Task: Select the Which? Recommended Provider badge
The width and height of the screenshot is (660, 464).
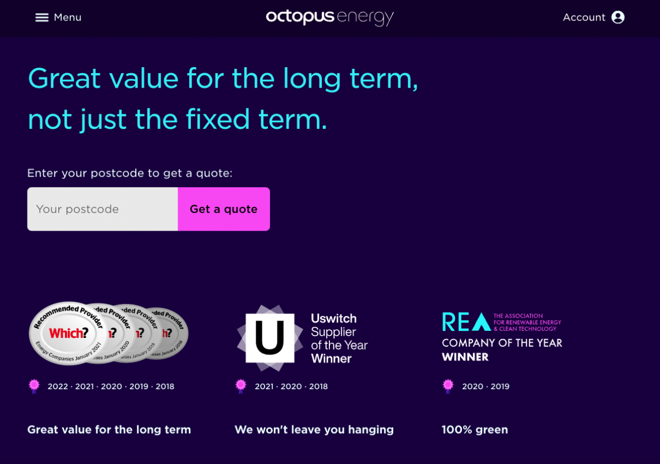Action: point(69,332)
